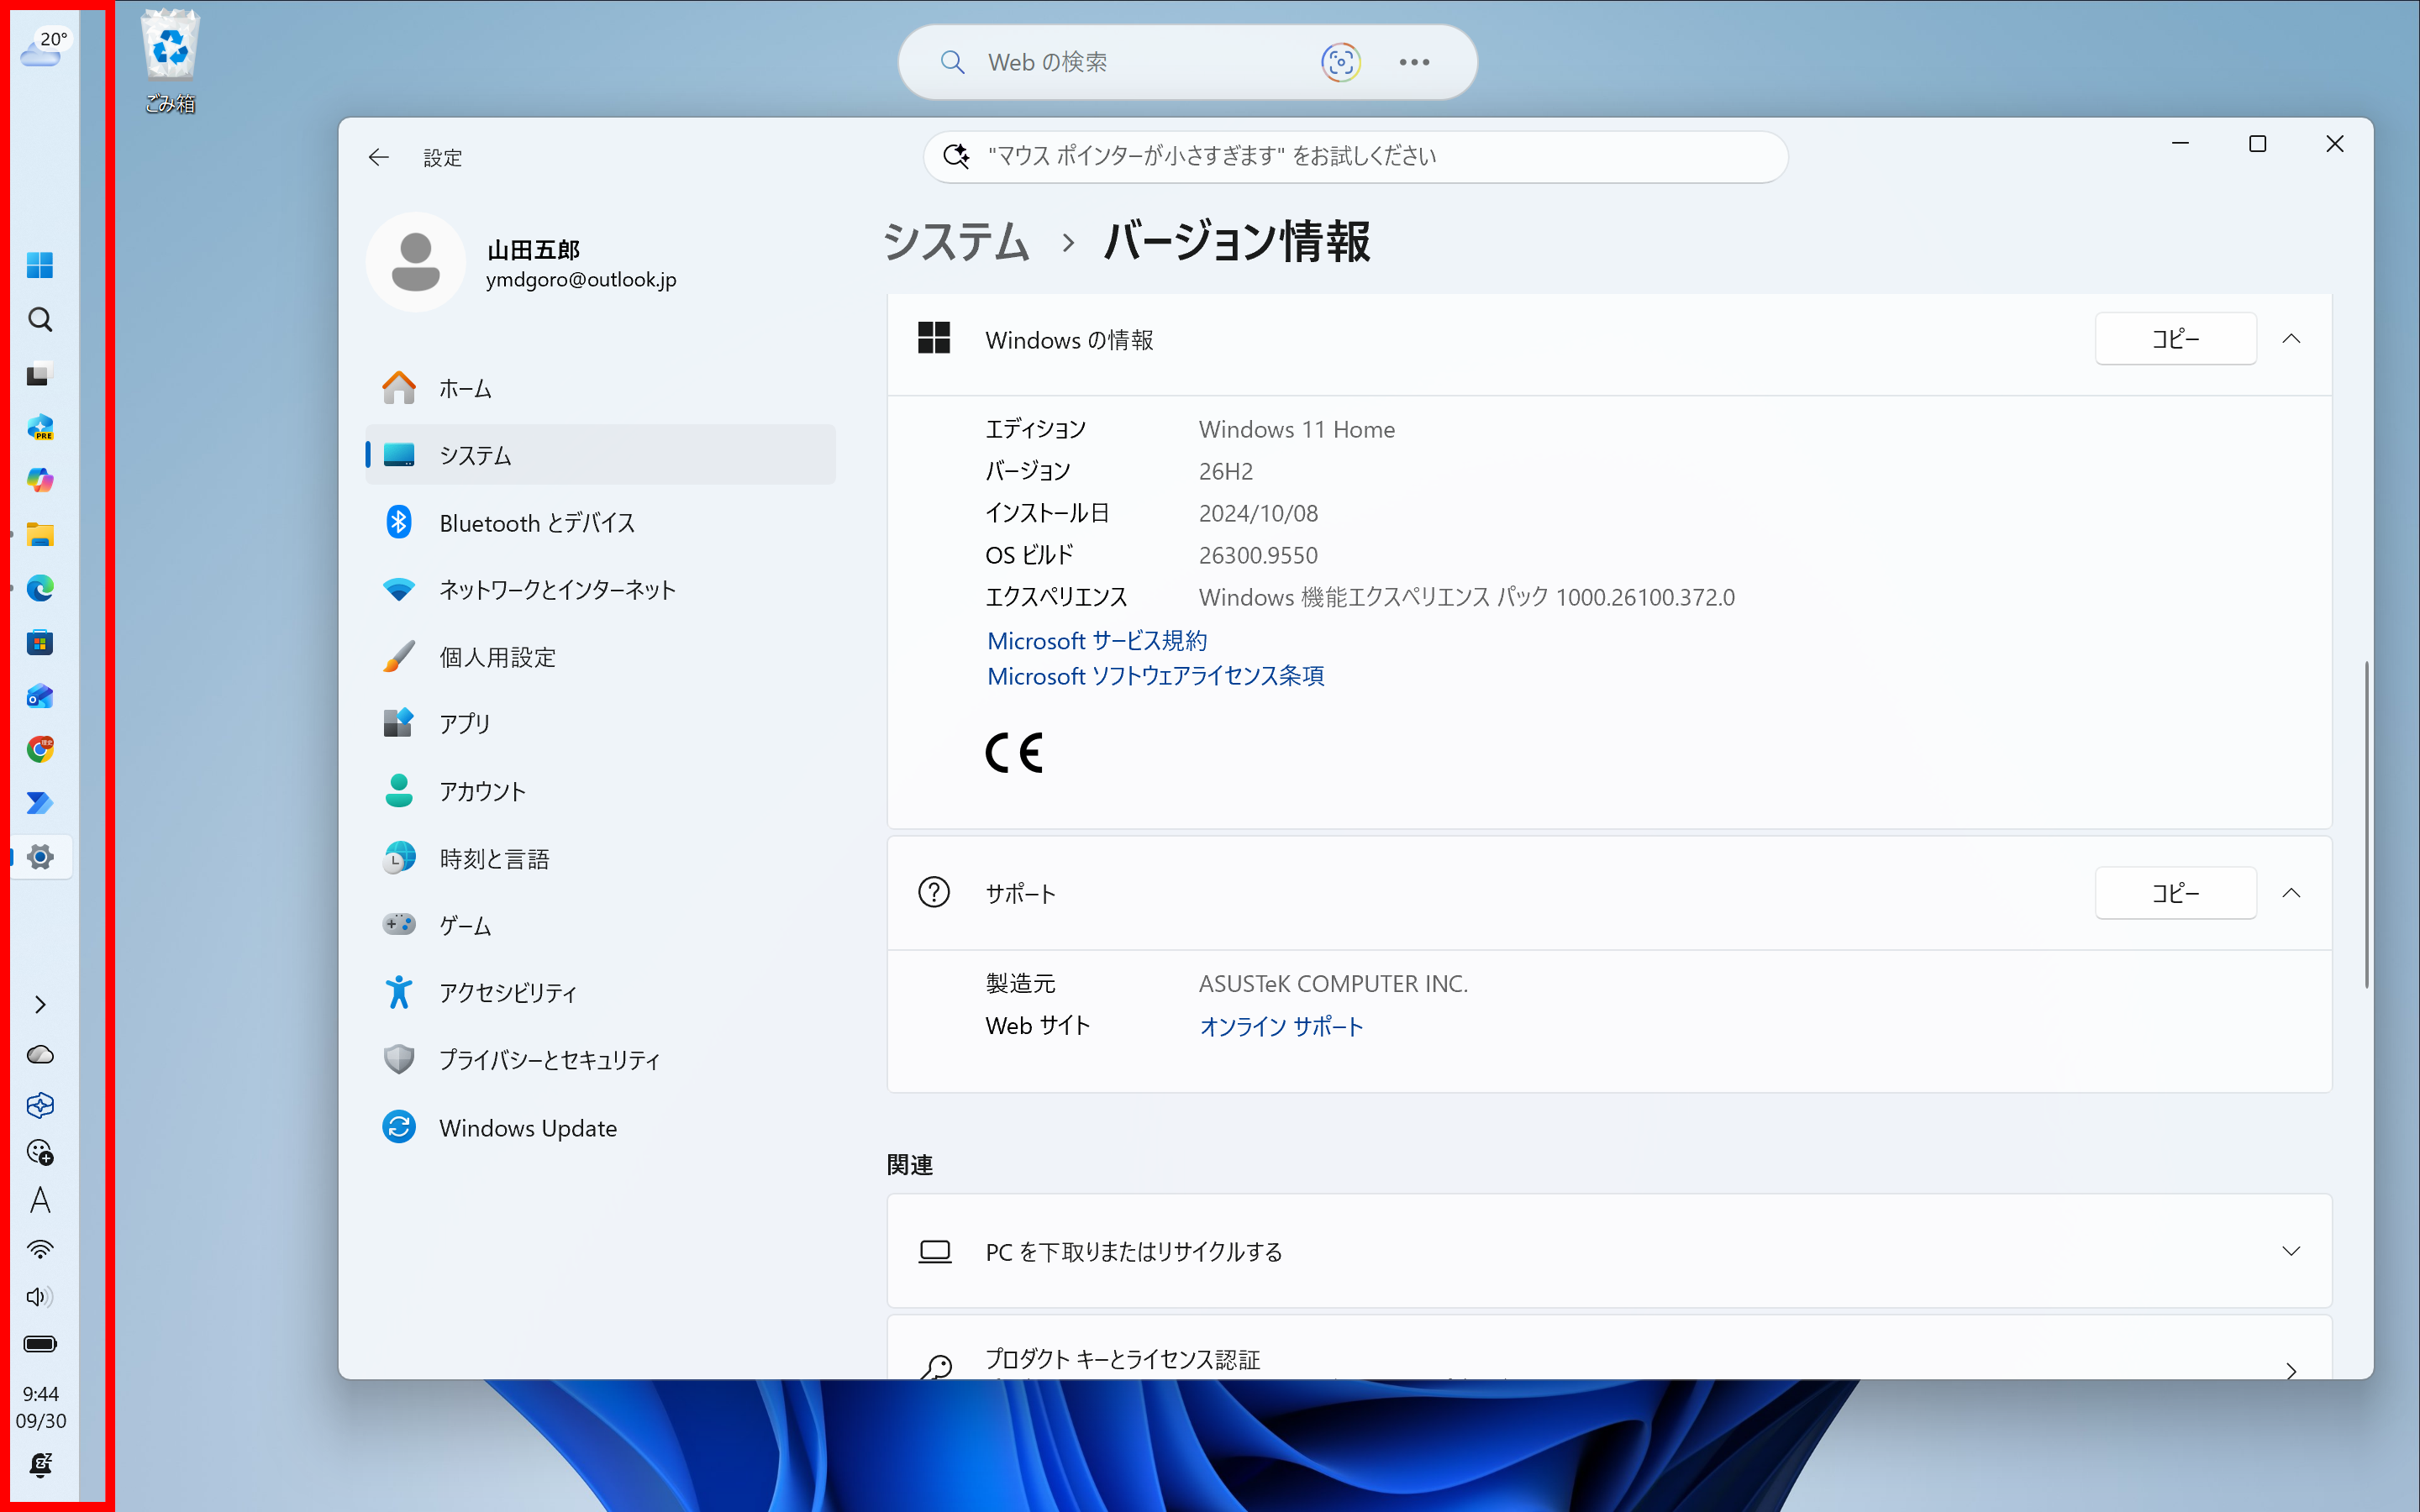The image size is (2420, 1512).
Task: Click the Windows logo beside Windows の情報
Action: (x=934, y=338)
